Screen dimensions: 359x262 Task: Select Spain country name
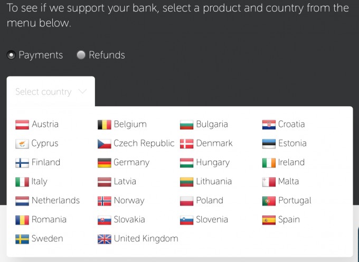pos(289,220)
